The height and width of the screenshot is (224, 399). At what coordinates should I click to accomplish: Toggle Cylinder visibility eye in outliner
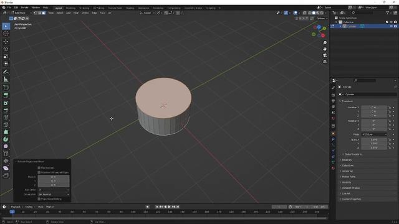pyautogui.click(x=391, y=26)
